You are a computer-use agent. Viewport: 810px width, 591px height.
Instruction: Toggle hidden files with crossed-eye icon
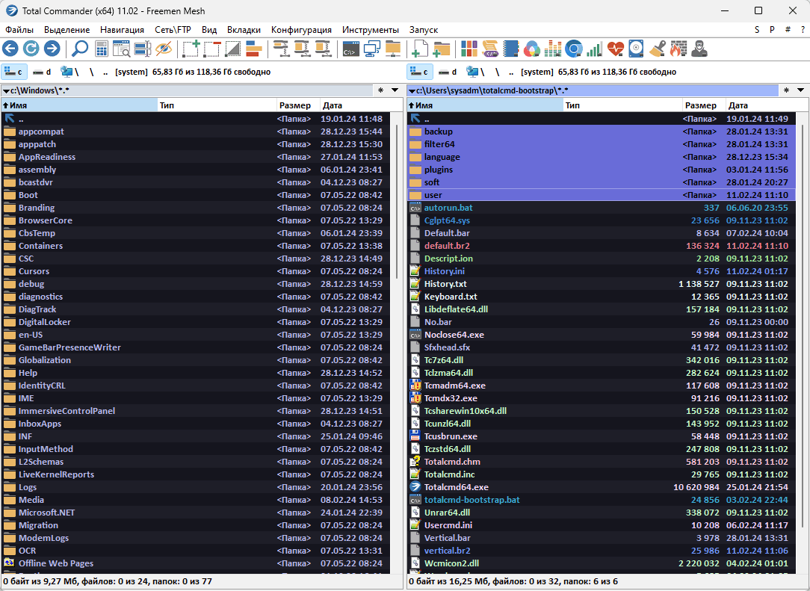pyautogui.click(x=164, y=49)
